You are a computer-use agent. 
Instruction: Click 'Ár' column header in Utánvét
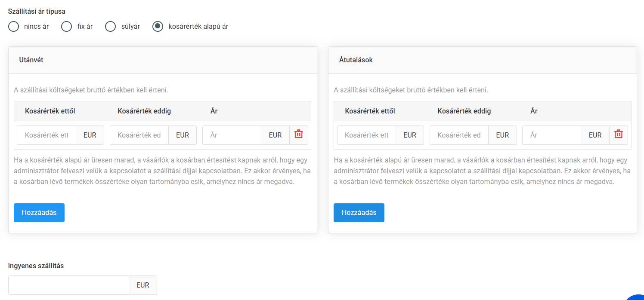[x=214, y=111]
